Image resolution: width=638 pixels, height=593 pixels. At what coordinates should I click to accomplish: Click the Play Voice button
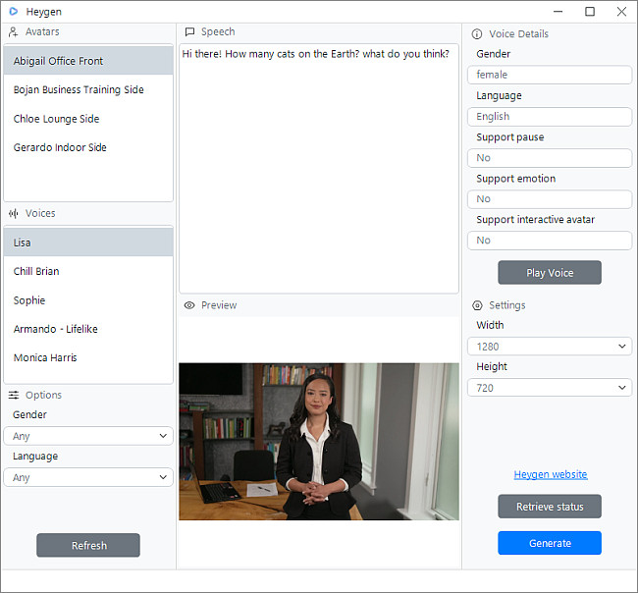pos(550,272)
